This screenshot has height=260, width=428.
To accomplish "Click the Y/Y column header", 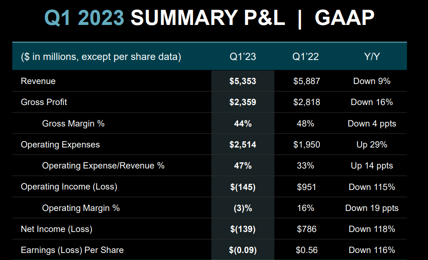I will tap(372, 57).
